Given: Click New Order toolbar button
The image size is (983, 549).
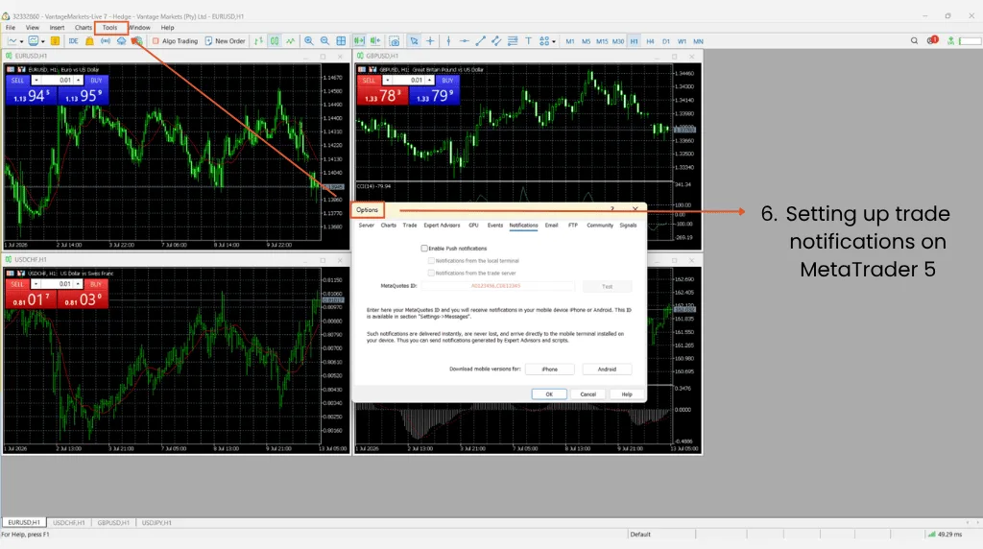Looking at the screenshot, I should (x=225, y=41).
